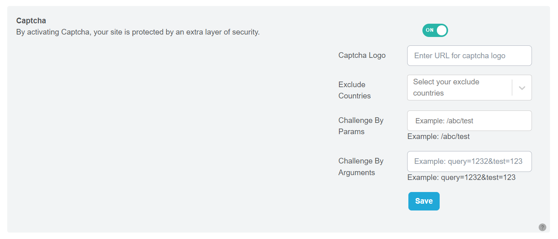Click the "Exclude Countries" field label
This screenshot has width=558, height=239.
click(x=352, y=90)
